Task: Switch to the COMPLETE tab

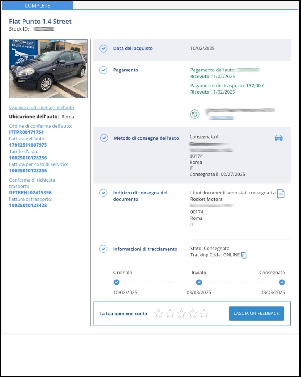Action: pos(37,6)
